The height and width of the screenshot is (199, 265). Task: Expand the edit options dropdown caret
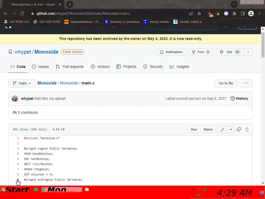(231, 130)
